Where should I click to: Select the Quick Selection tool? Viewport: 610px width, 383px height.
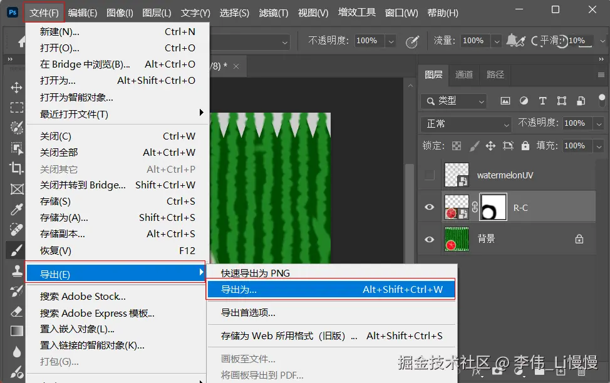coord(16,128)
